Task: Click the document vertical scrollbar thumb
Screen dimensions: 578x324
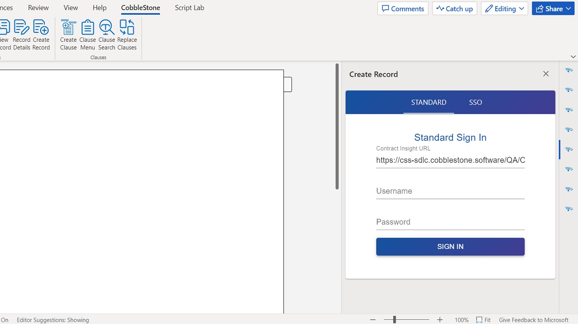Action: coord(337,127)
